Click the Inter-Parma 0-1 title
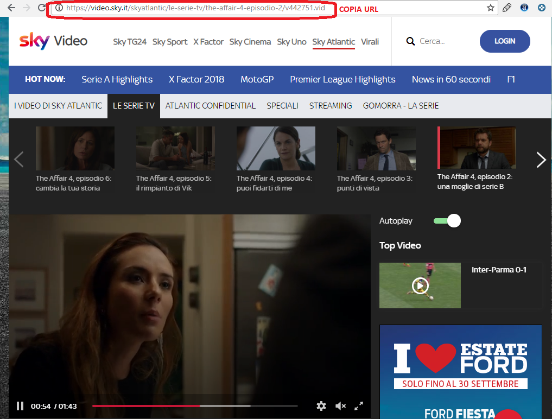Screen dimensions: 552x419 [x=499, y=270]
